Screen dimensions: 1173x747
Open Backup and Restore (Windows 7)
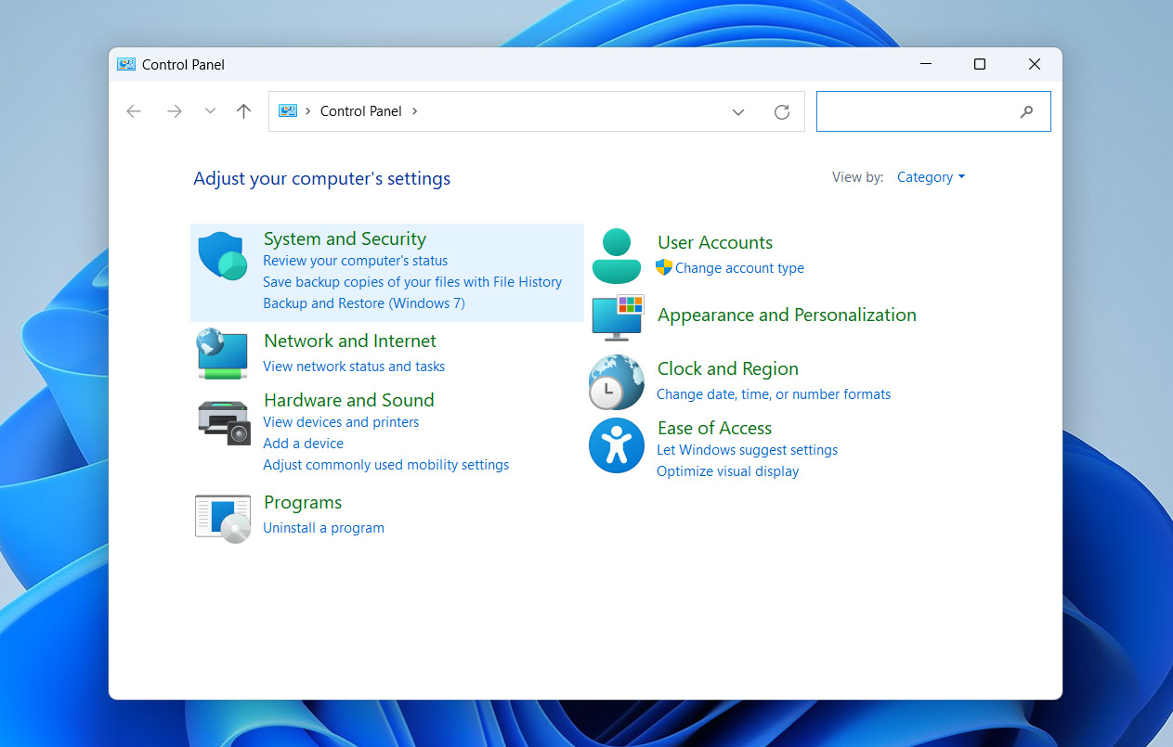pos(364,303)
